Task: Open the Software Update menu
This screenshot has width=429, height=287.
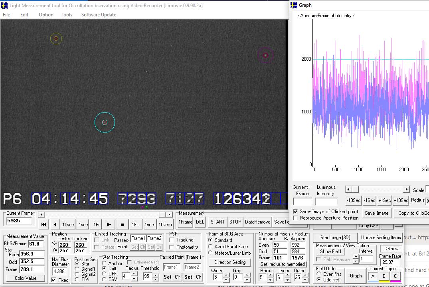Action: [99, 15]
